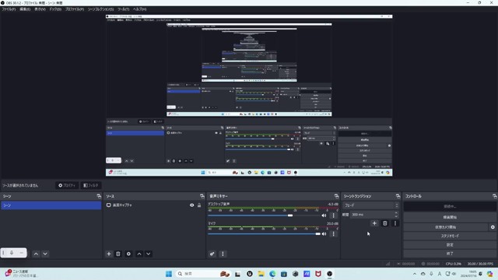This screenshot has width=498, height=280.
Task: Remove the selected source with the trash icon
Action: tap(118, 254)
